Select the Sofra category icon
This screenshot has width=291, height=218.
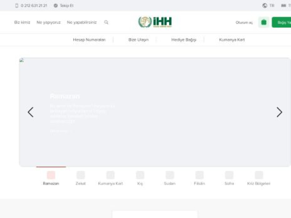(229, 175)
